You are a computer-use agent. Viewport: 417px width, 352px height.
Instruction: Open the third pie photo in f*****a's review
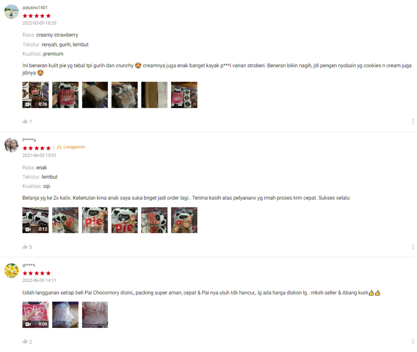coord(95,220)
